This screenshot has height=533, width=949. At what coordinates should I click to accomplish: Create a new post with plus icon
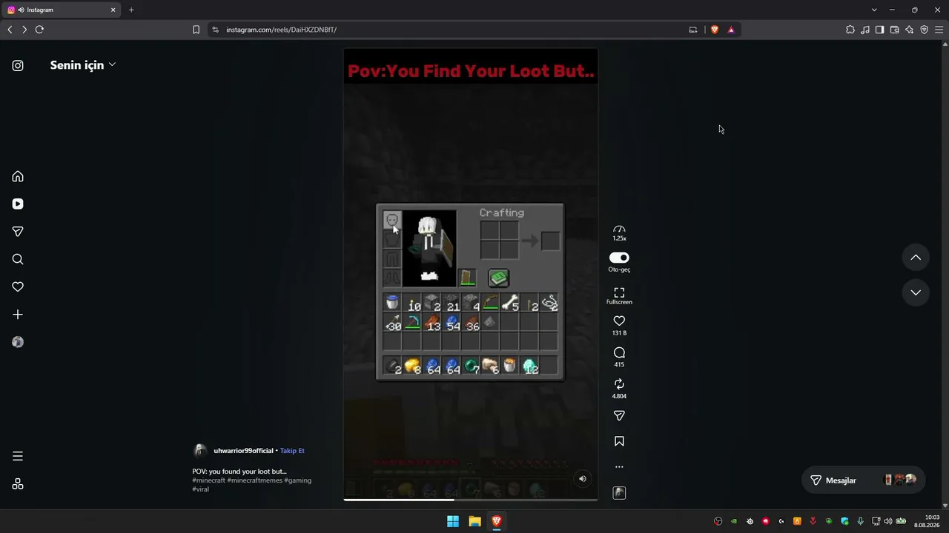(x=18, y=315)
